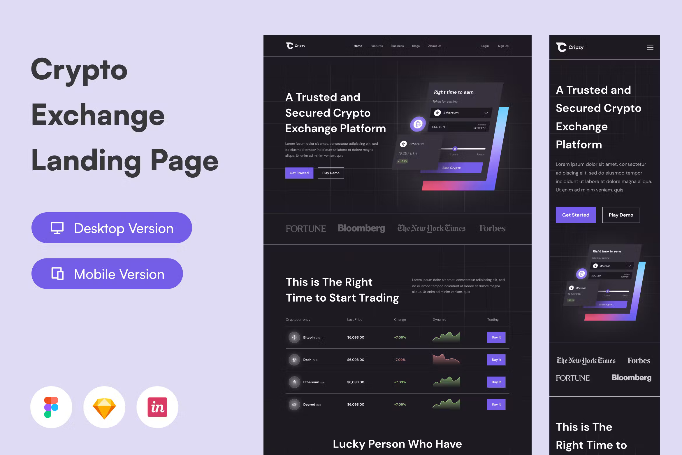The height and width of the screenshot is (455, 682).
Task: Click the Cripzy logo icon desktop
Action: click(288, 46)
